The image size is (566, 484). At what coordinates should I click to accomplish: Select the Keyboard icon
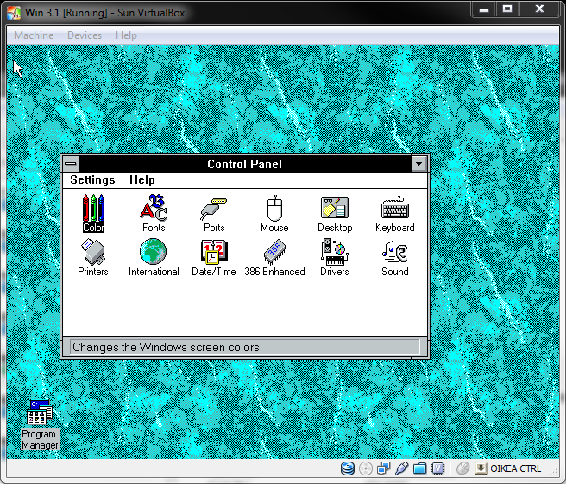coord(395,214)
